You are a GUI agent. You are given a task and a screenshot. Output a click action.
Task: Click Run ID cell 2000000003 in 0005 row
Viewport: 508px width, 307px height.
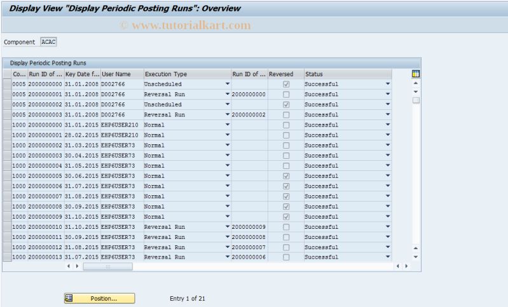pos(45,114)
